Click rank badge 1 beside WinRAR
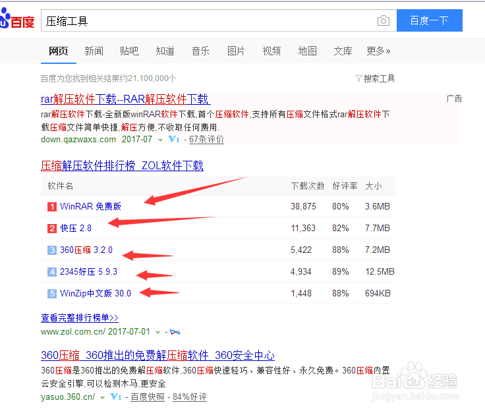 (x=52, y=207)
